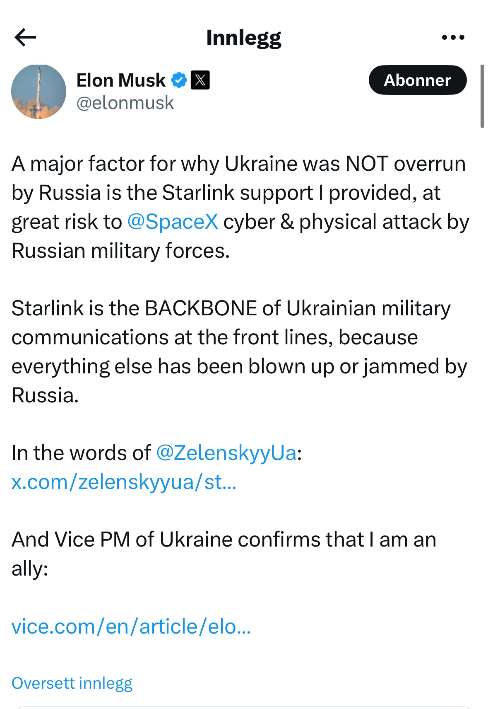The width and height of the screenshot is (488, 709).
Task: Click the vertical scrollbar thumb
Action: 482,96
